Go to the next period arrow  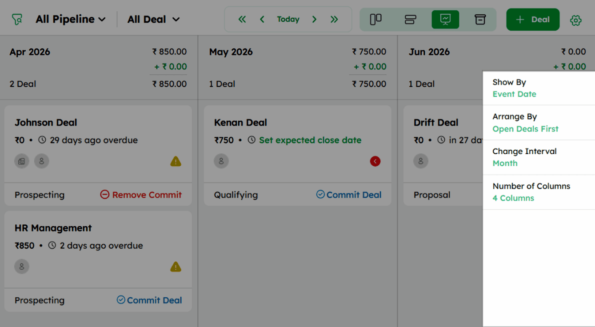click(x=314, y=19)
